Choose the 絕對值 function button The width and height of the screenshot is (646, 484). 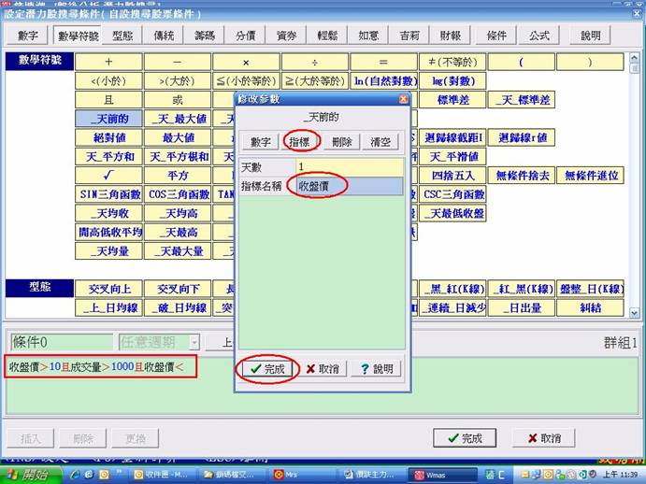pyautogui.click(x=108, y=137)
